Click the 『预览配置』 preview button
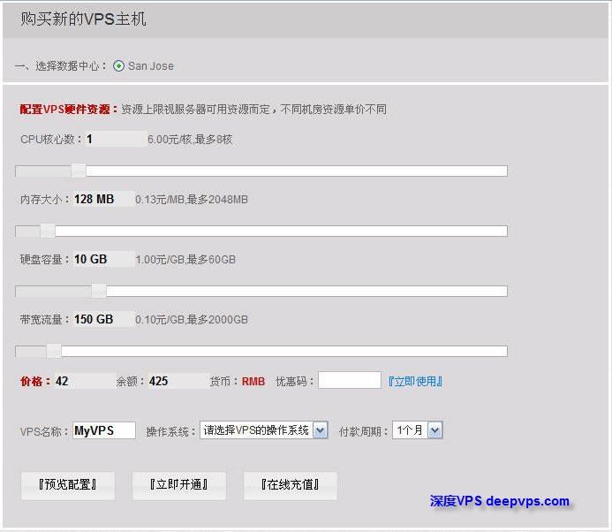This screenshot has width=612, height=532. click(x=68, y=485)
